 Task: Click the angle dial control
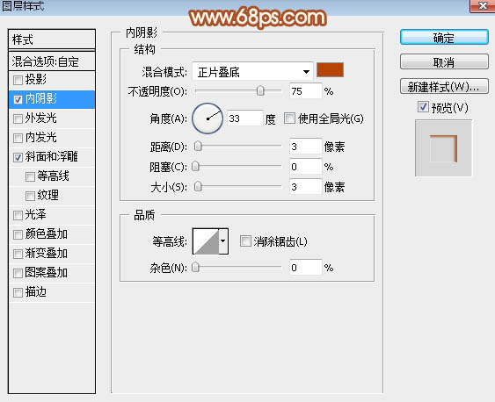point(207,118)
